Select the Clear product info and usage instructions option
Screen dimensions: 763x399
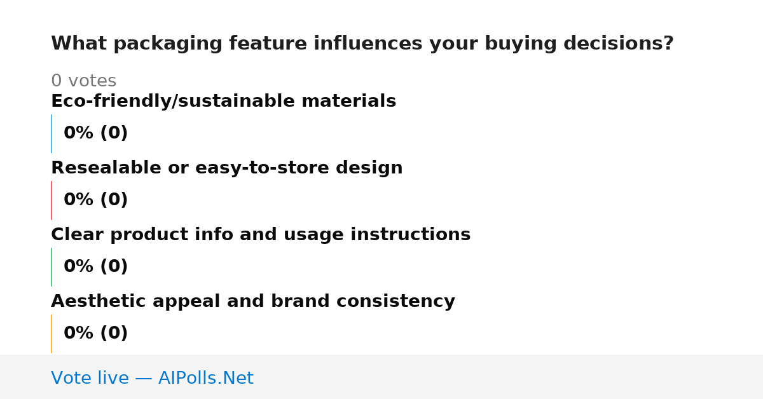(x=261, y=235)
